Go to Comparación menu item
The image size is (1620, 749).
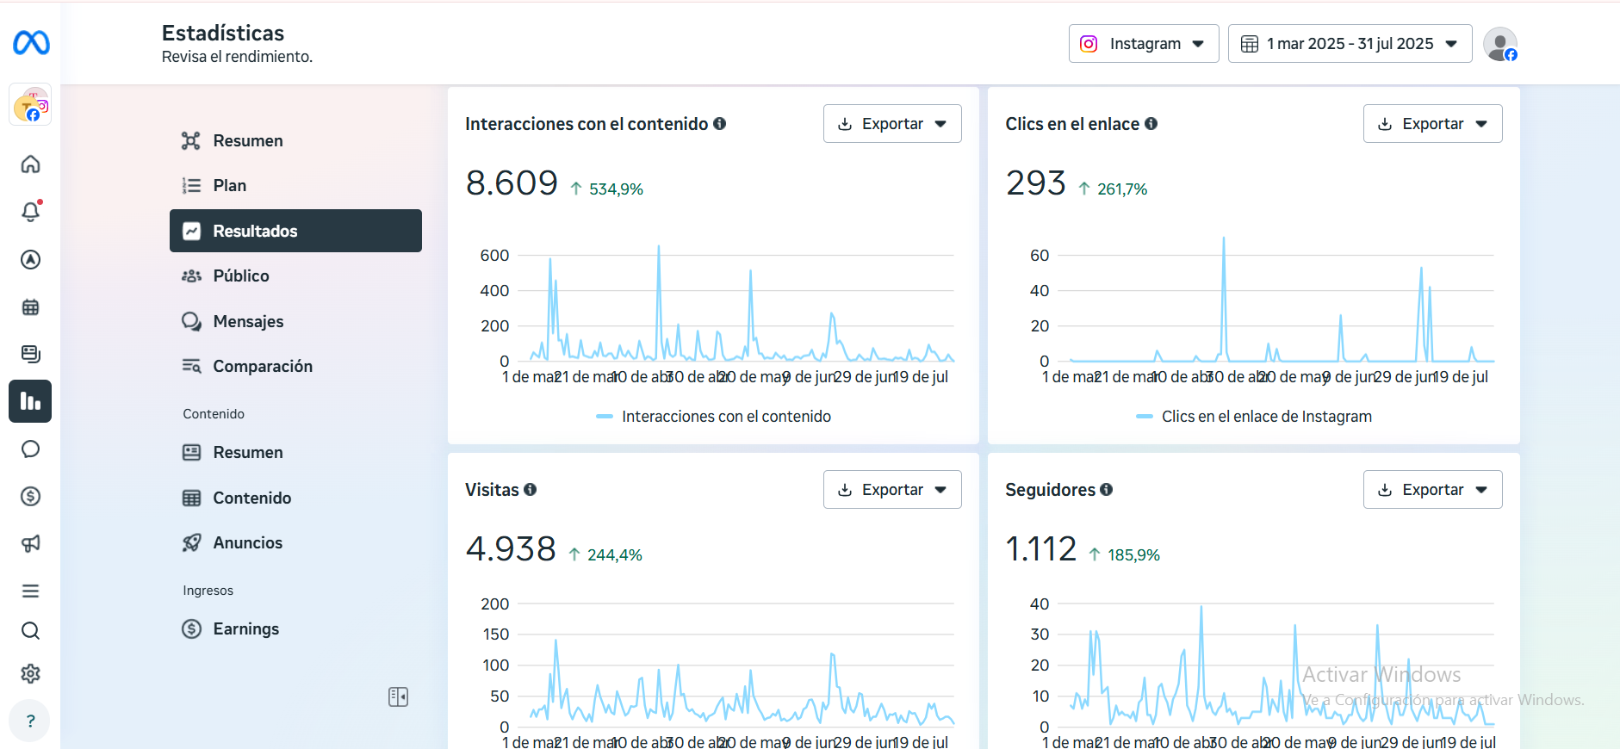click(262, 367)
